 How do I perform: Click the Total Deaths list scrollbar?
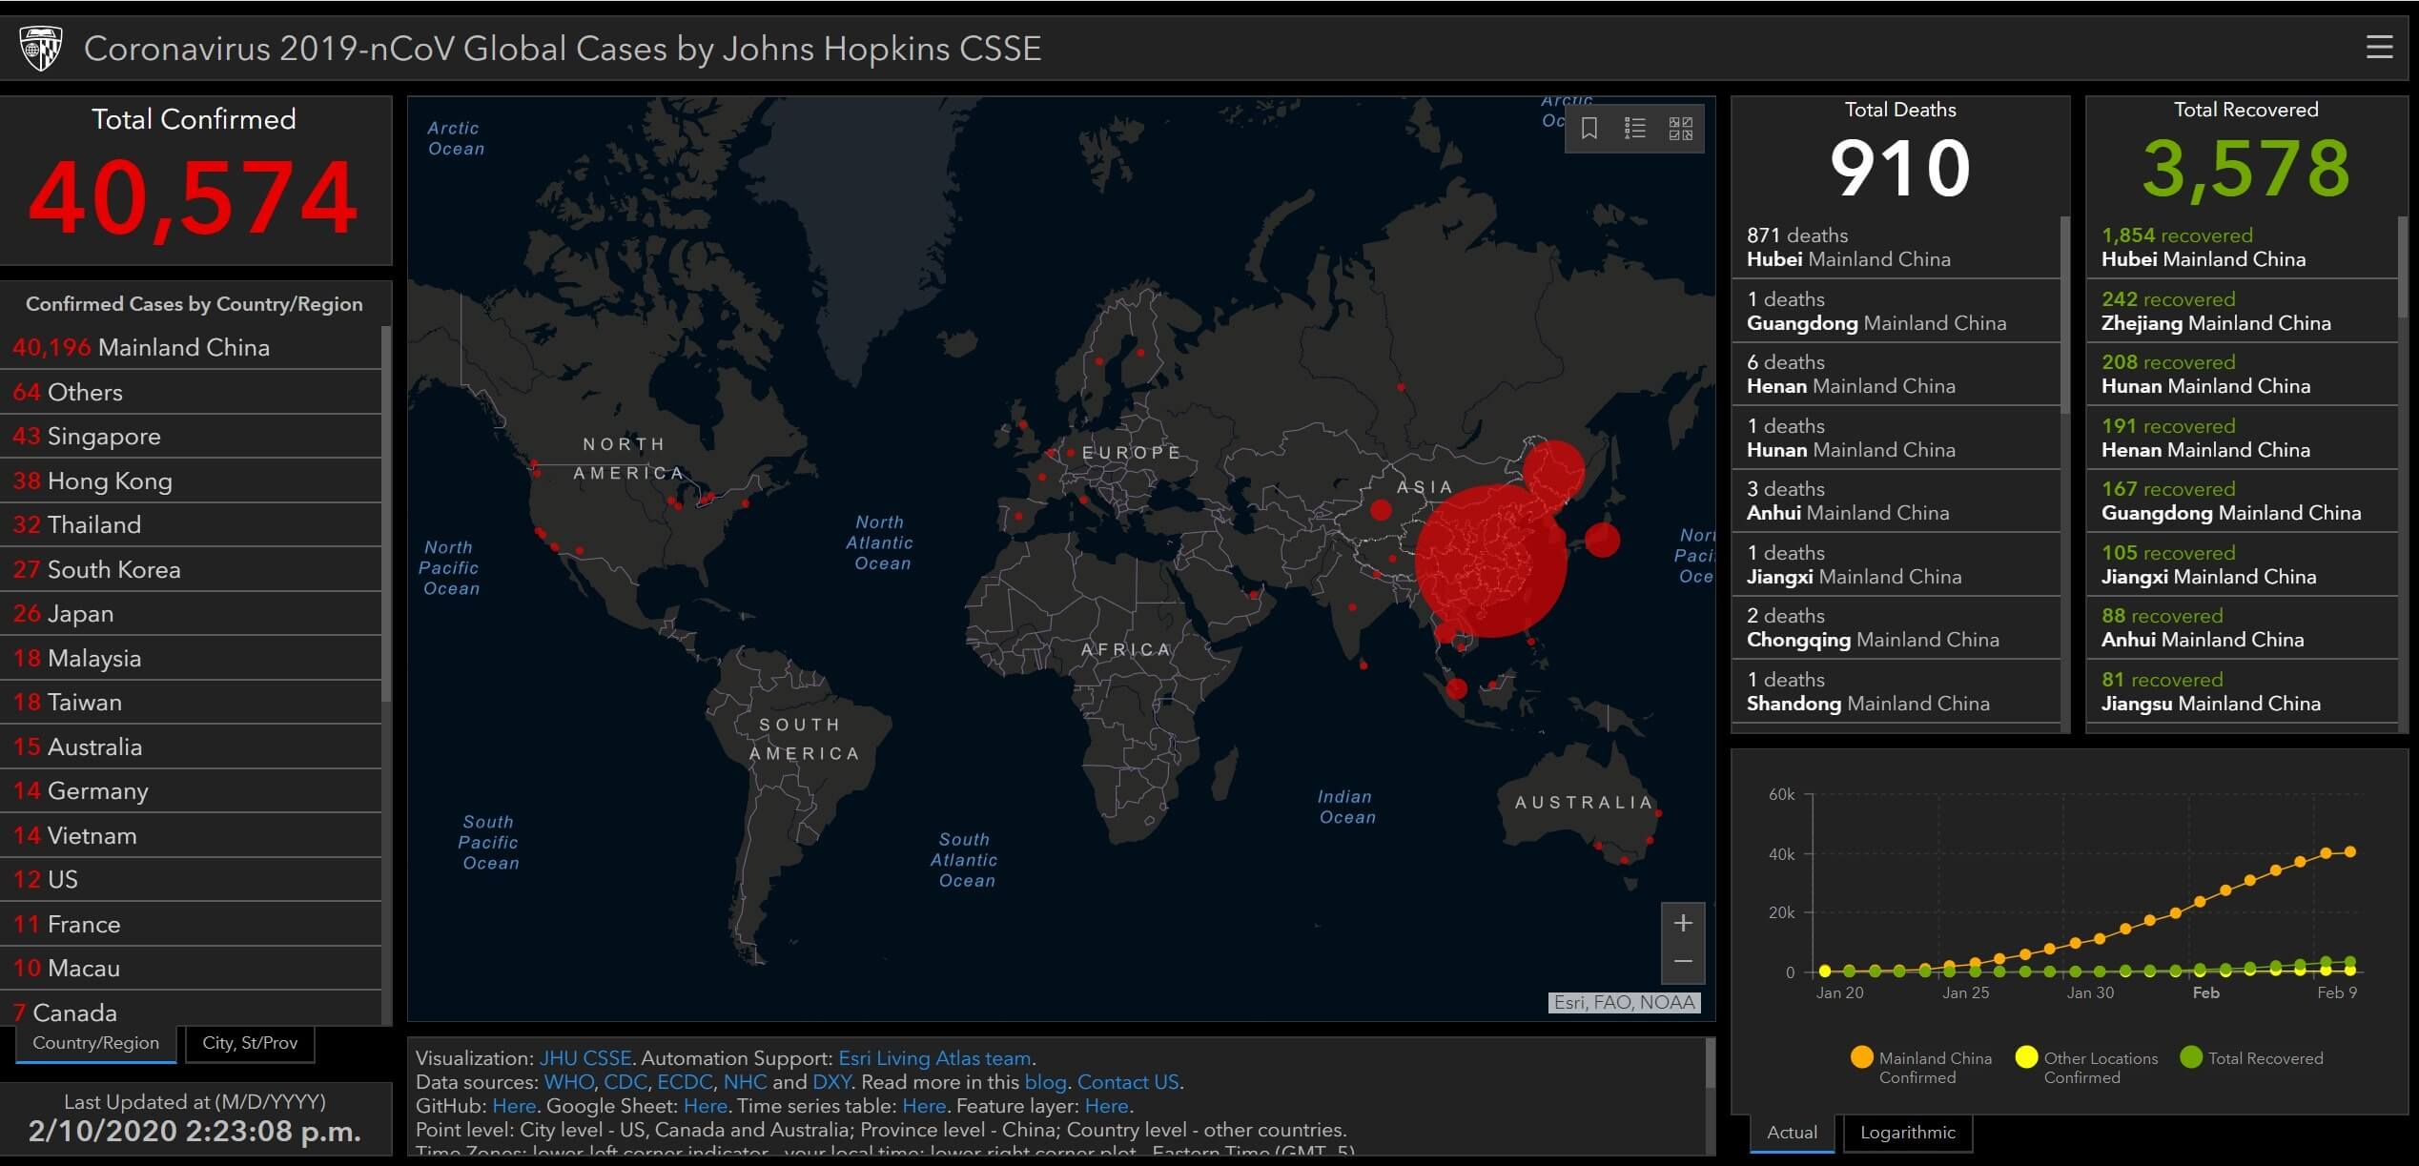pyautogui.click(x=2065, y=315)
